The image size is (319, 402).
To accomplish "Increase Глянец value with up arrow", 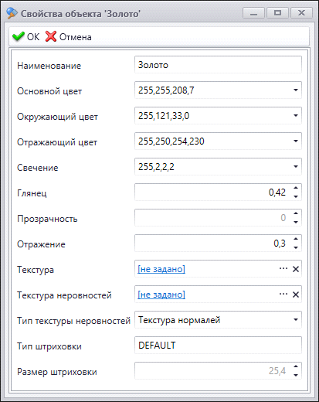I will (x=296, y=188).
